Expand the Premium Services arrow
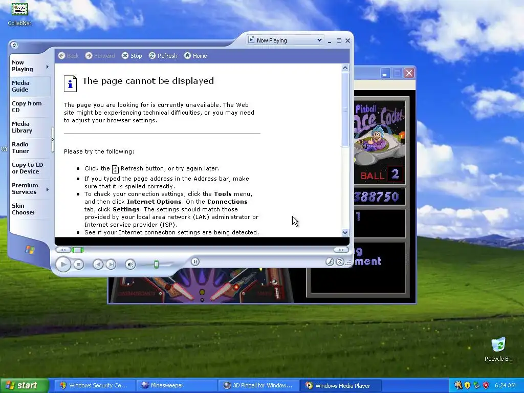This screenshot has width=524, height=393. pos(48,189)
